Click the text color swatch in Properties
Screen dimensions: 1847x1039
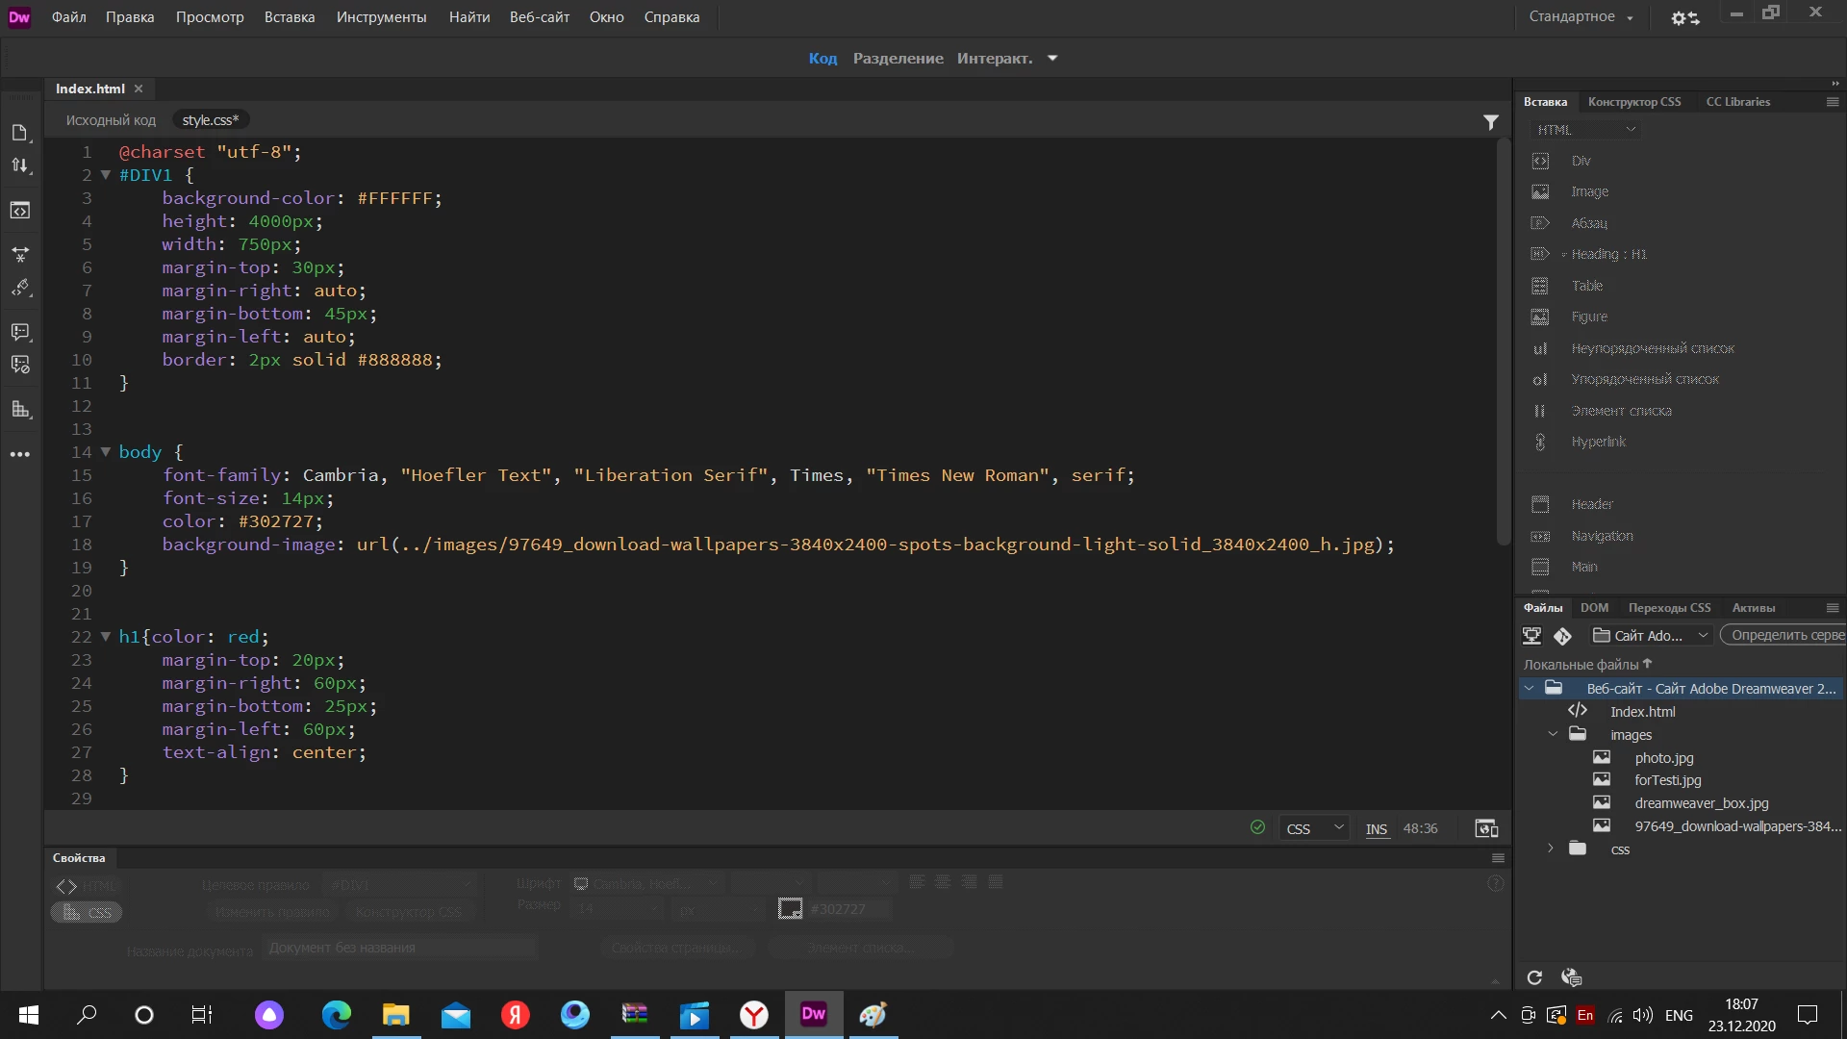click(790, 909)
